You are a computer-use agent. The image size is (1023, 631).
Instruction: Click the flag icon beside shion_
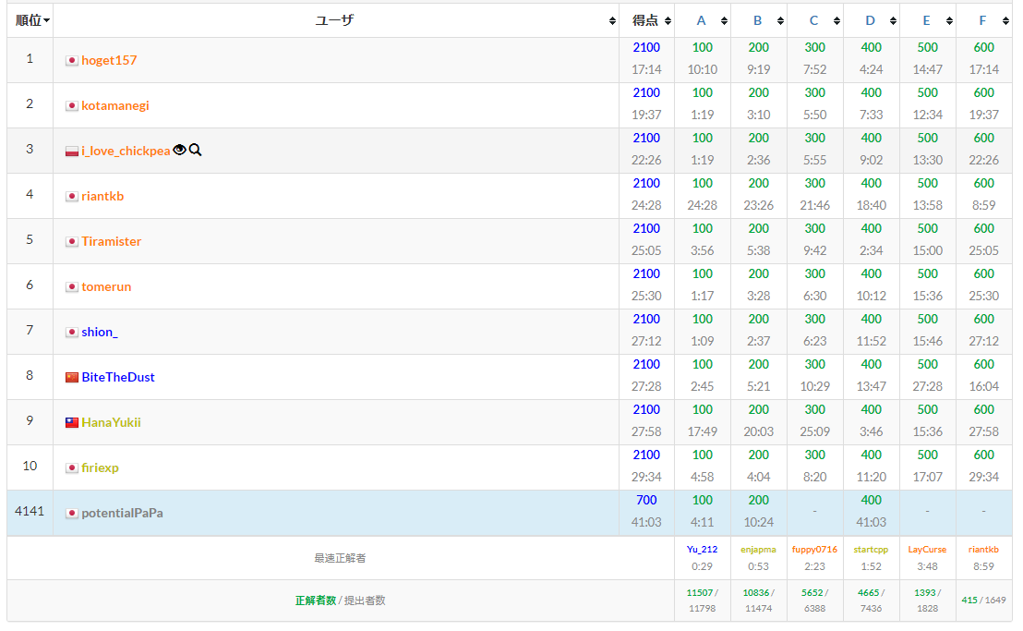72,333
